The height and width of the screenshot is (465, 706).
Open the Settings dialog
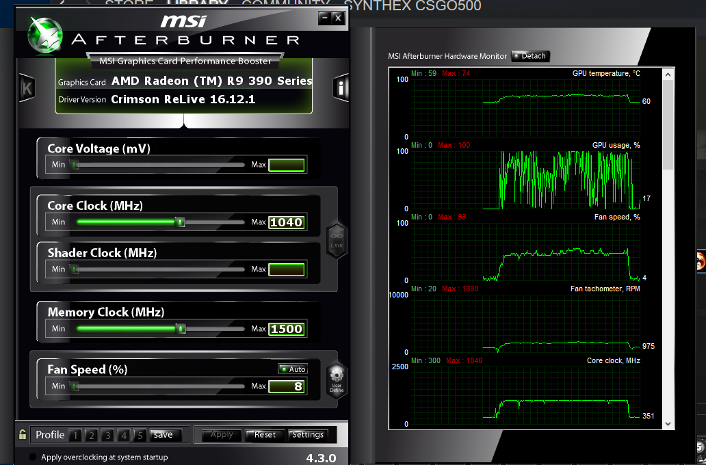(x=307, y=435)
